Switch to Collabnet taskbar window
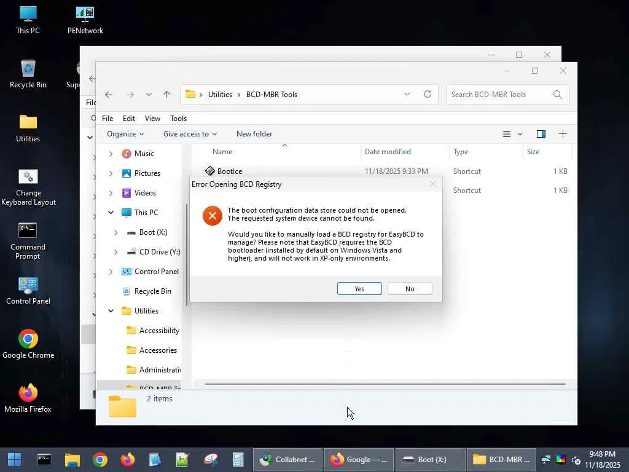This screenshot has height=472, width=629. click(287, 460)
